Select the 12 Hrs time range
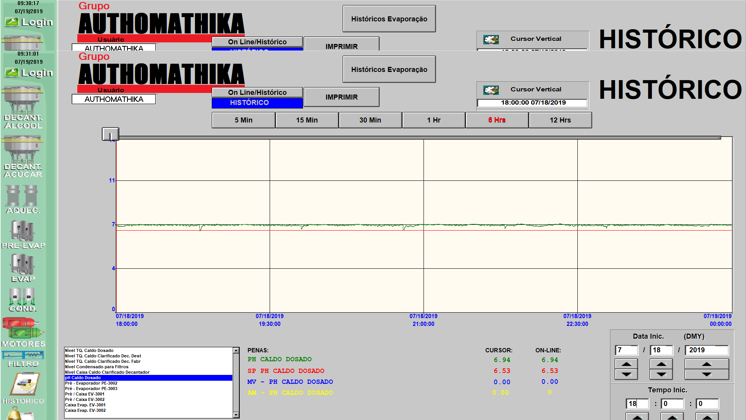 (x=560, y=120)
